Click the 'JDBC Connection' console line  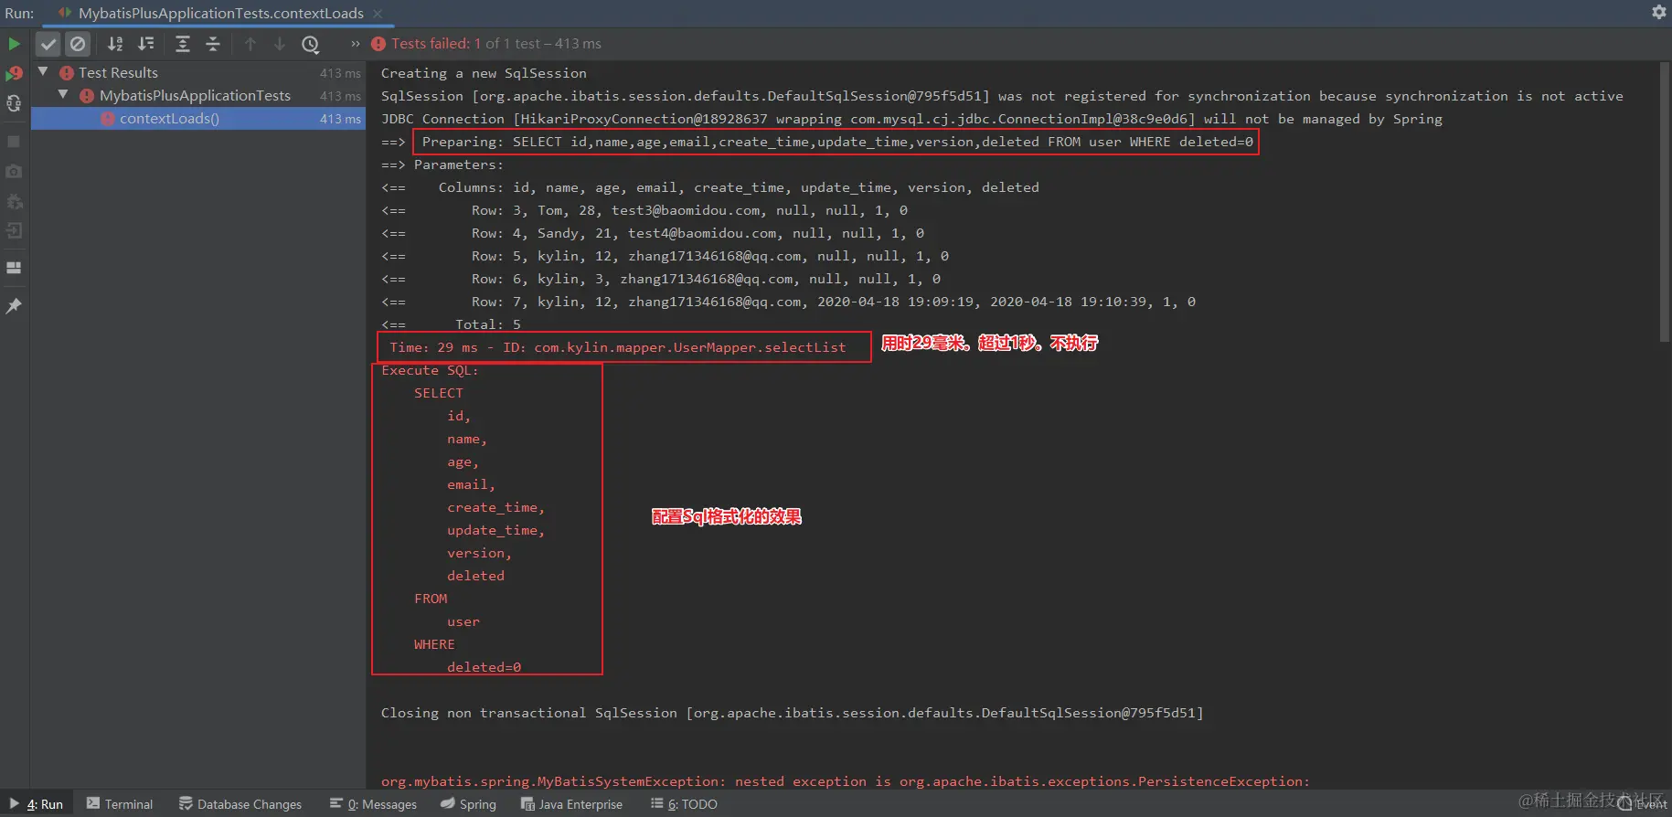click(x=911, y=119)
